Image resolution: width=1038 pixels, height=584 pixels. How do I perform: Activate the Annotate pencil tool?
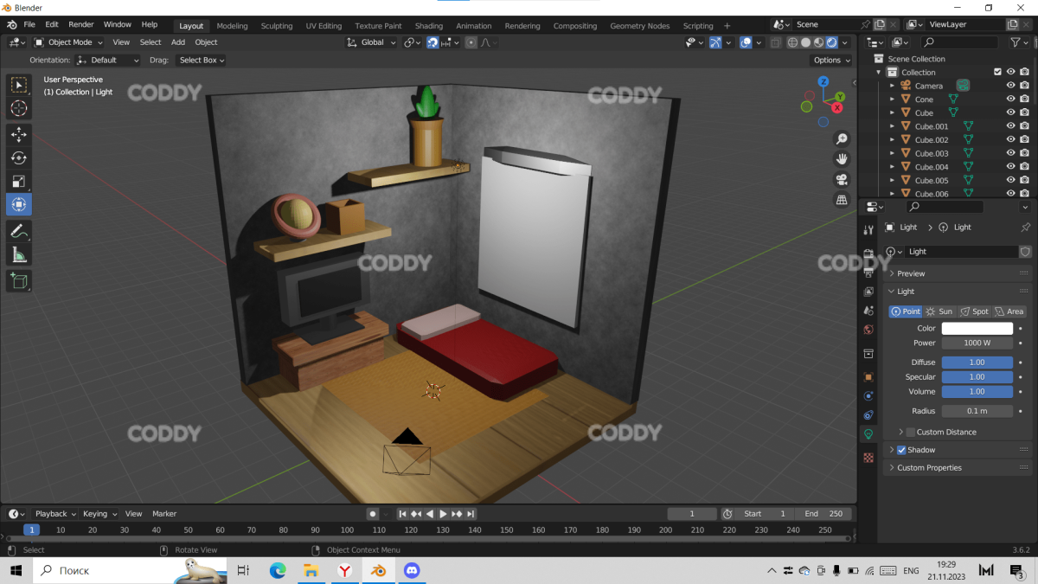pos(19,231)
